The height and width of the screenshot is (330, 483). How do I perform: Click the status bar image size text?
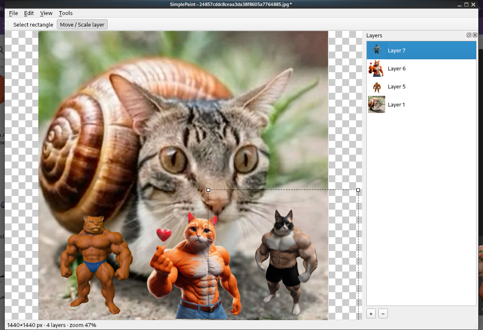coord(25,325)
